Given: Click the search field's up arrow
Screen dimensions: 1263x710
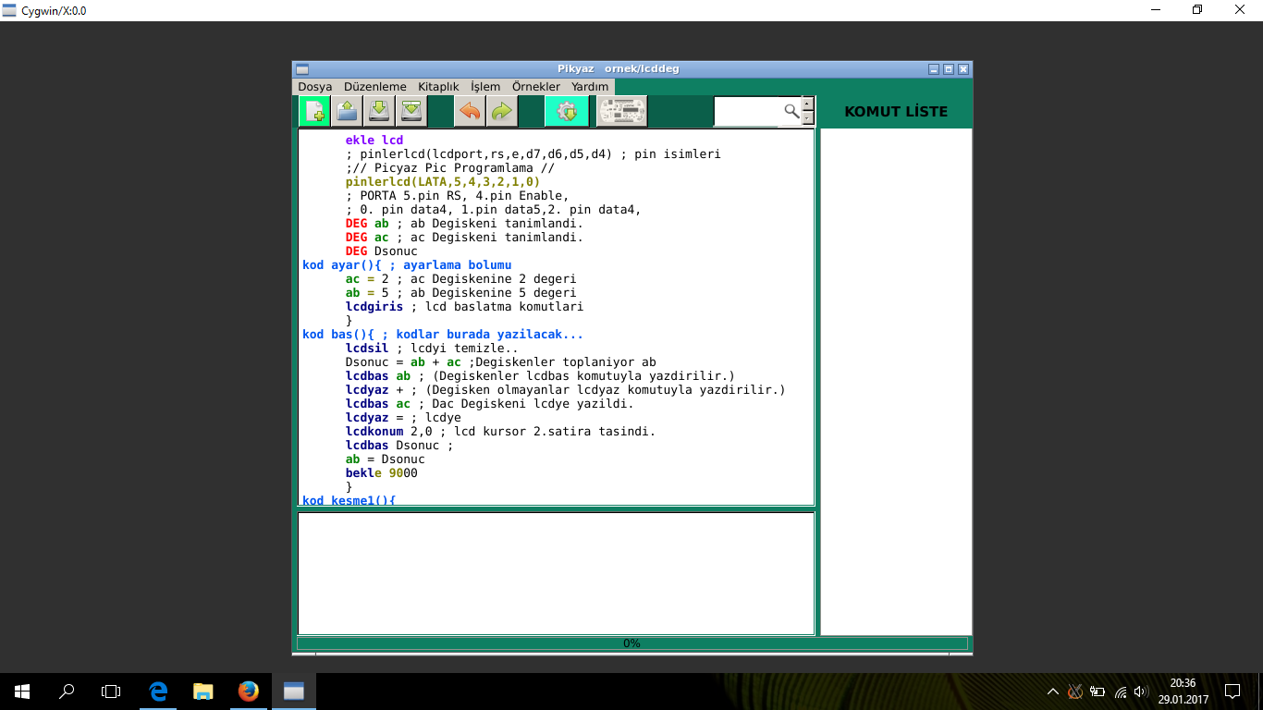Looking at the screenshot, I should point(808,104).
